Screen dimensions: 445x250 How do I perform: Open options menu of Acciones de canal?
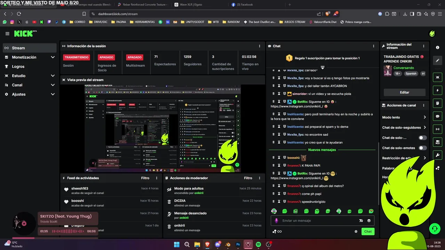423,105
